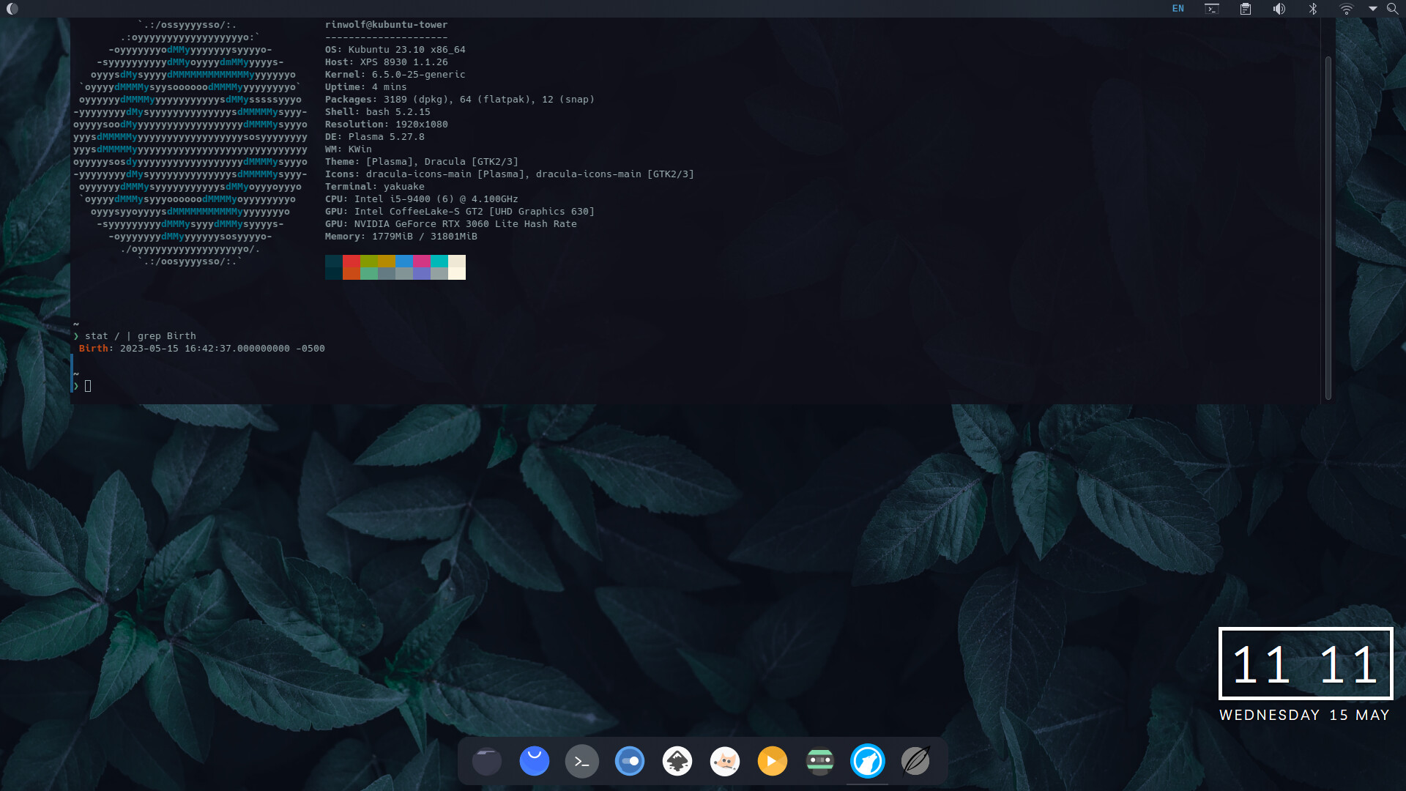1406x791 pixels.
Task: Open application launcher moon icon
Action: pos(12,9)
